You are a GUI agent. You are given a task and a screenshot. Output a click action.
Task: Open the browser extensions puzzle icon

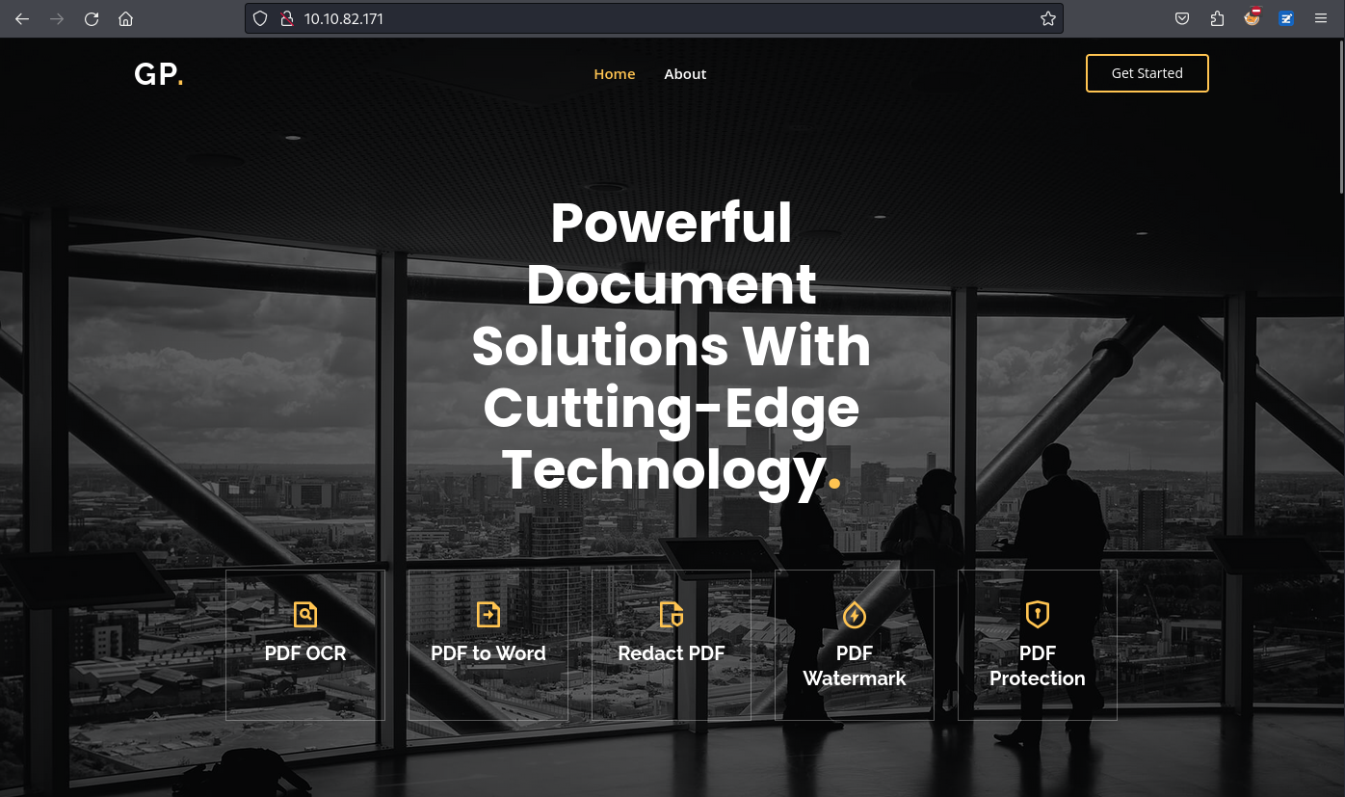[1217, 19]
